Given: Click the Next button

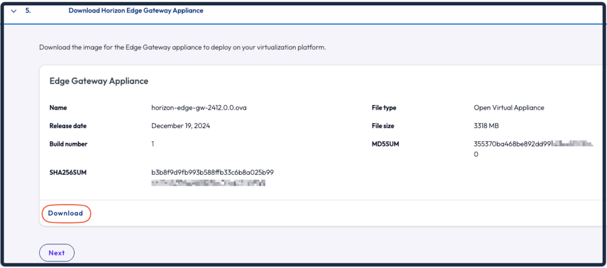Looking at the screenshot, I should [56, 253].
